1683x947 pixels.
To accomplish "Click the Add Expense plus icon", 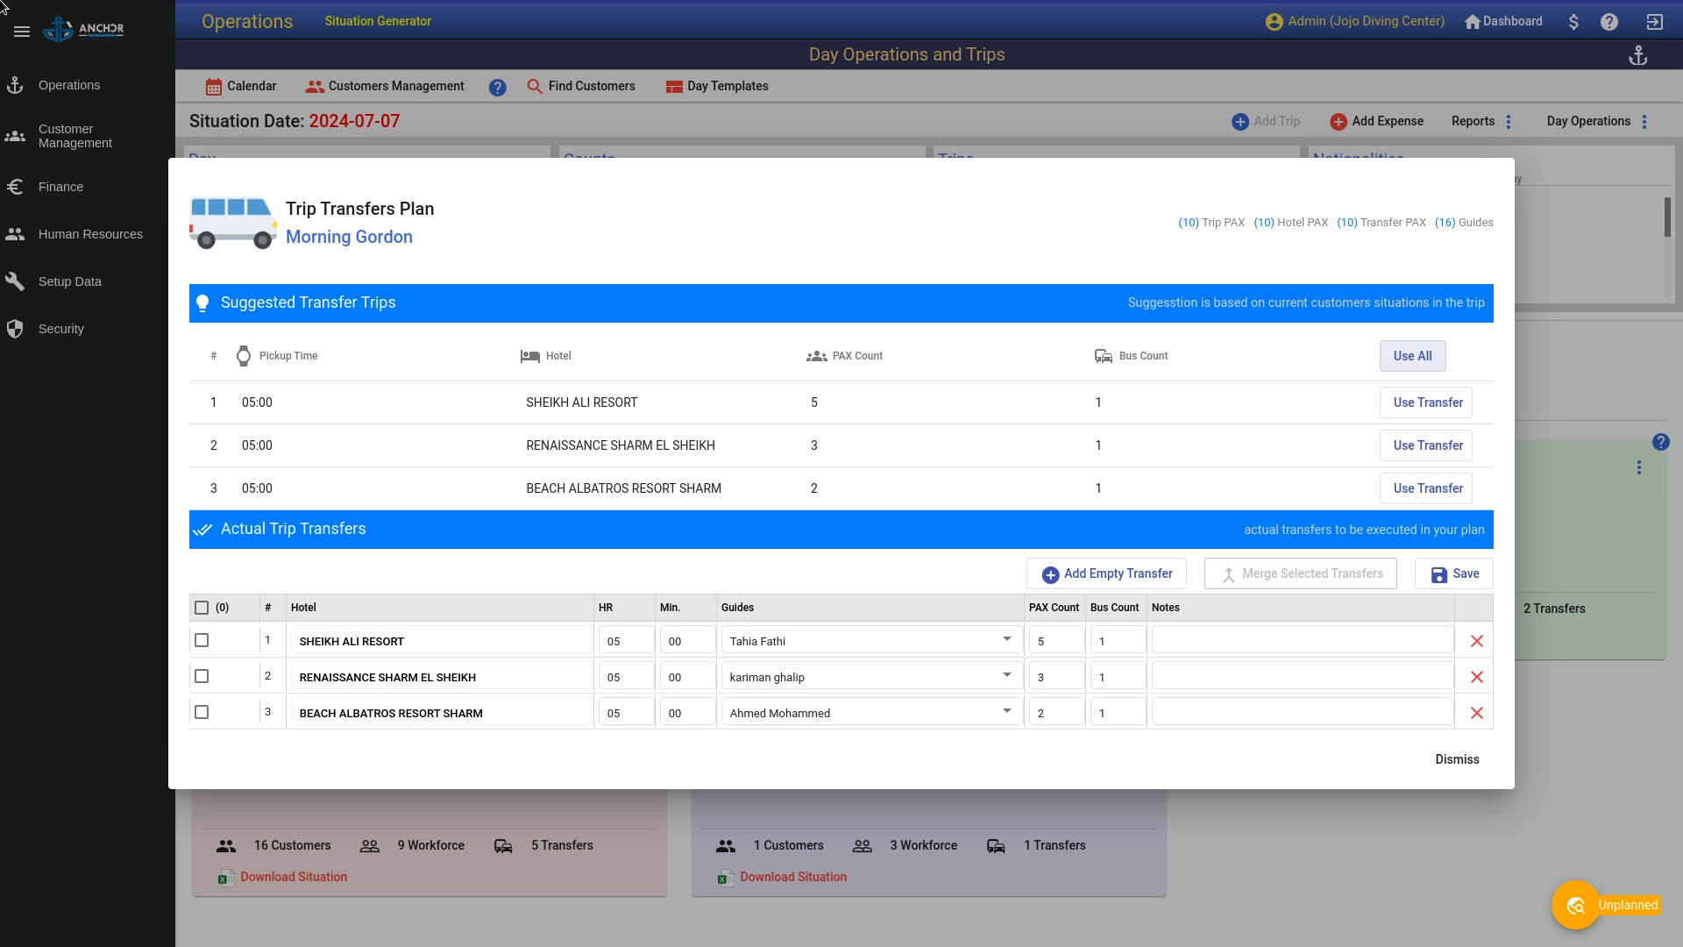I will point(1338,121).
